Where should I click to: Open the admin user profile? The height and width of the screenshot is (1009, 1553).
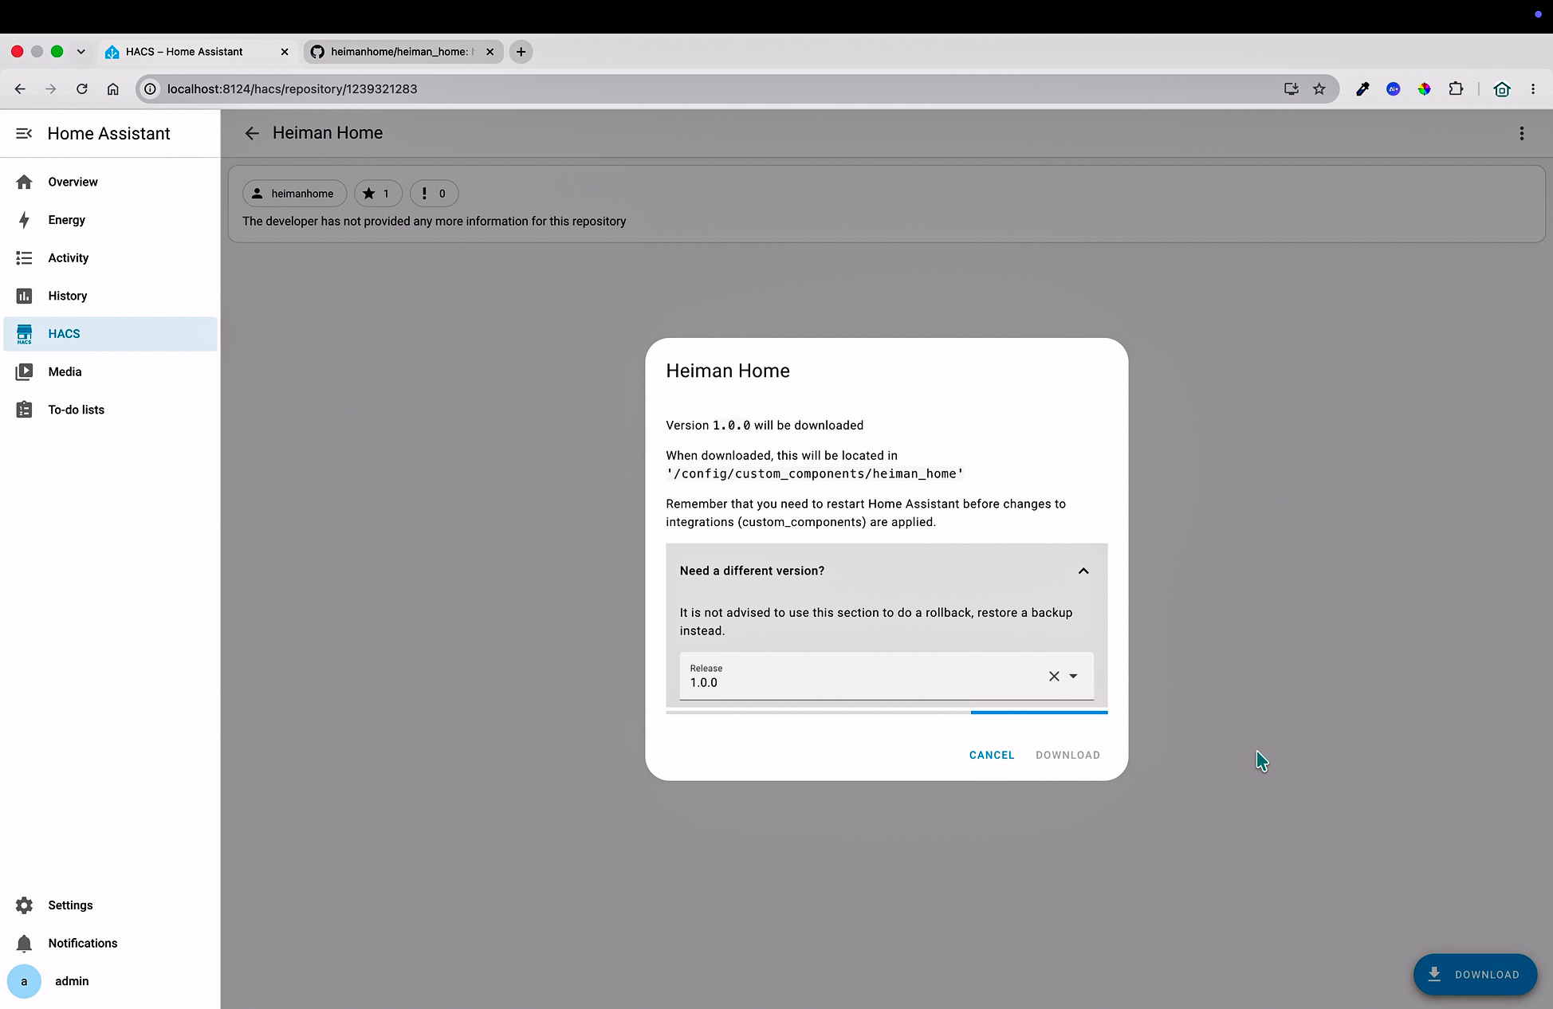click(110, 981)
